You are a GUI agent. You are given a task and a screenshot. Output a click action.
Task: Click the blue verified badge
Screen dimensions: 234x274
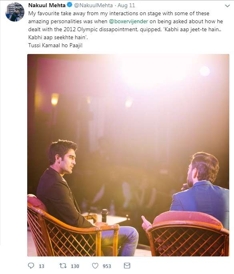(x=70, y=5)
